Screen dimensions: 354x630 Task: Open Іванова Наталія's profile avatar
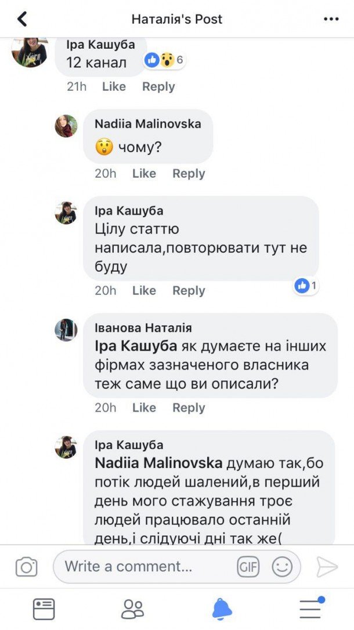[x=66, y=330]
